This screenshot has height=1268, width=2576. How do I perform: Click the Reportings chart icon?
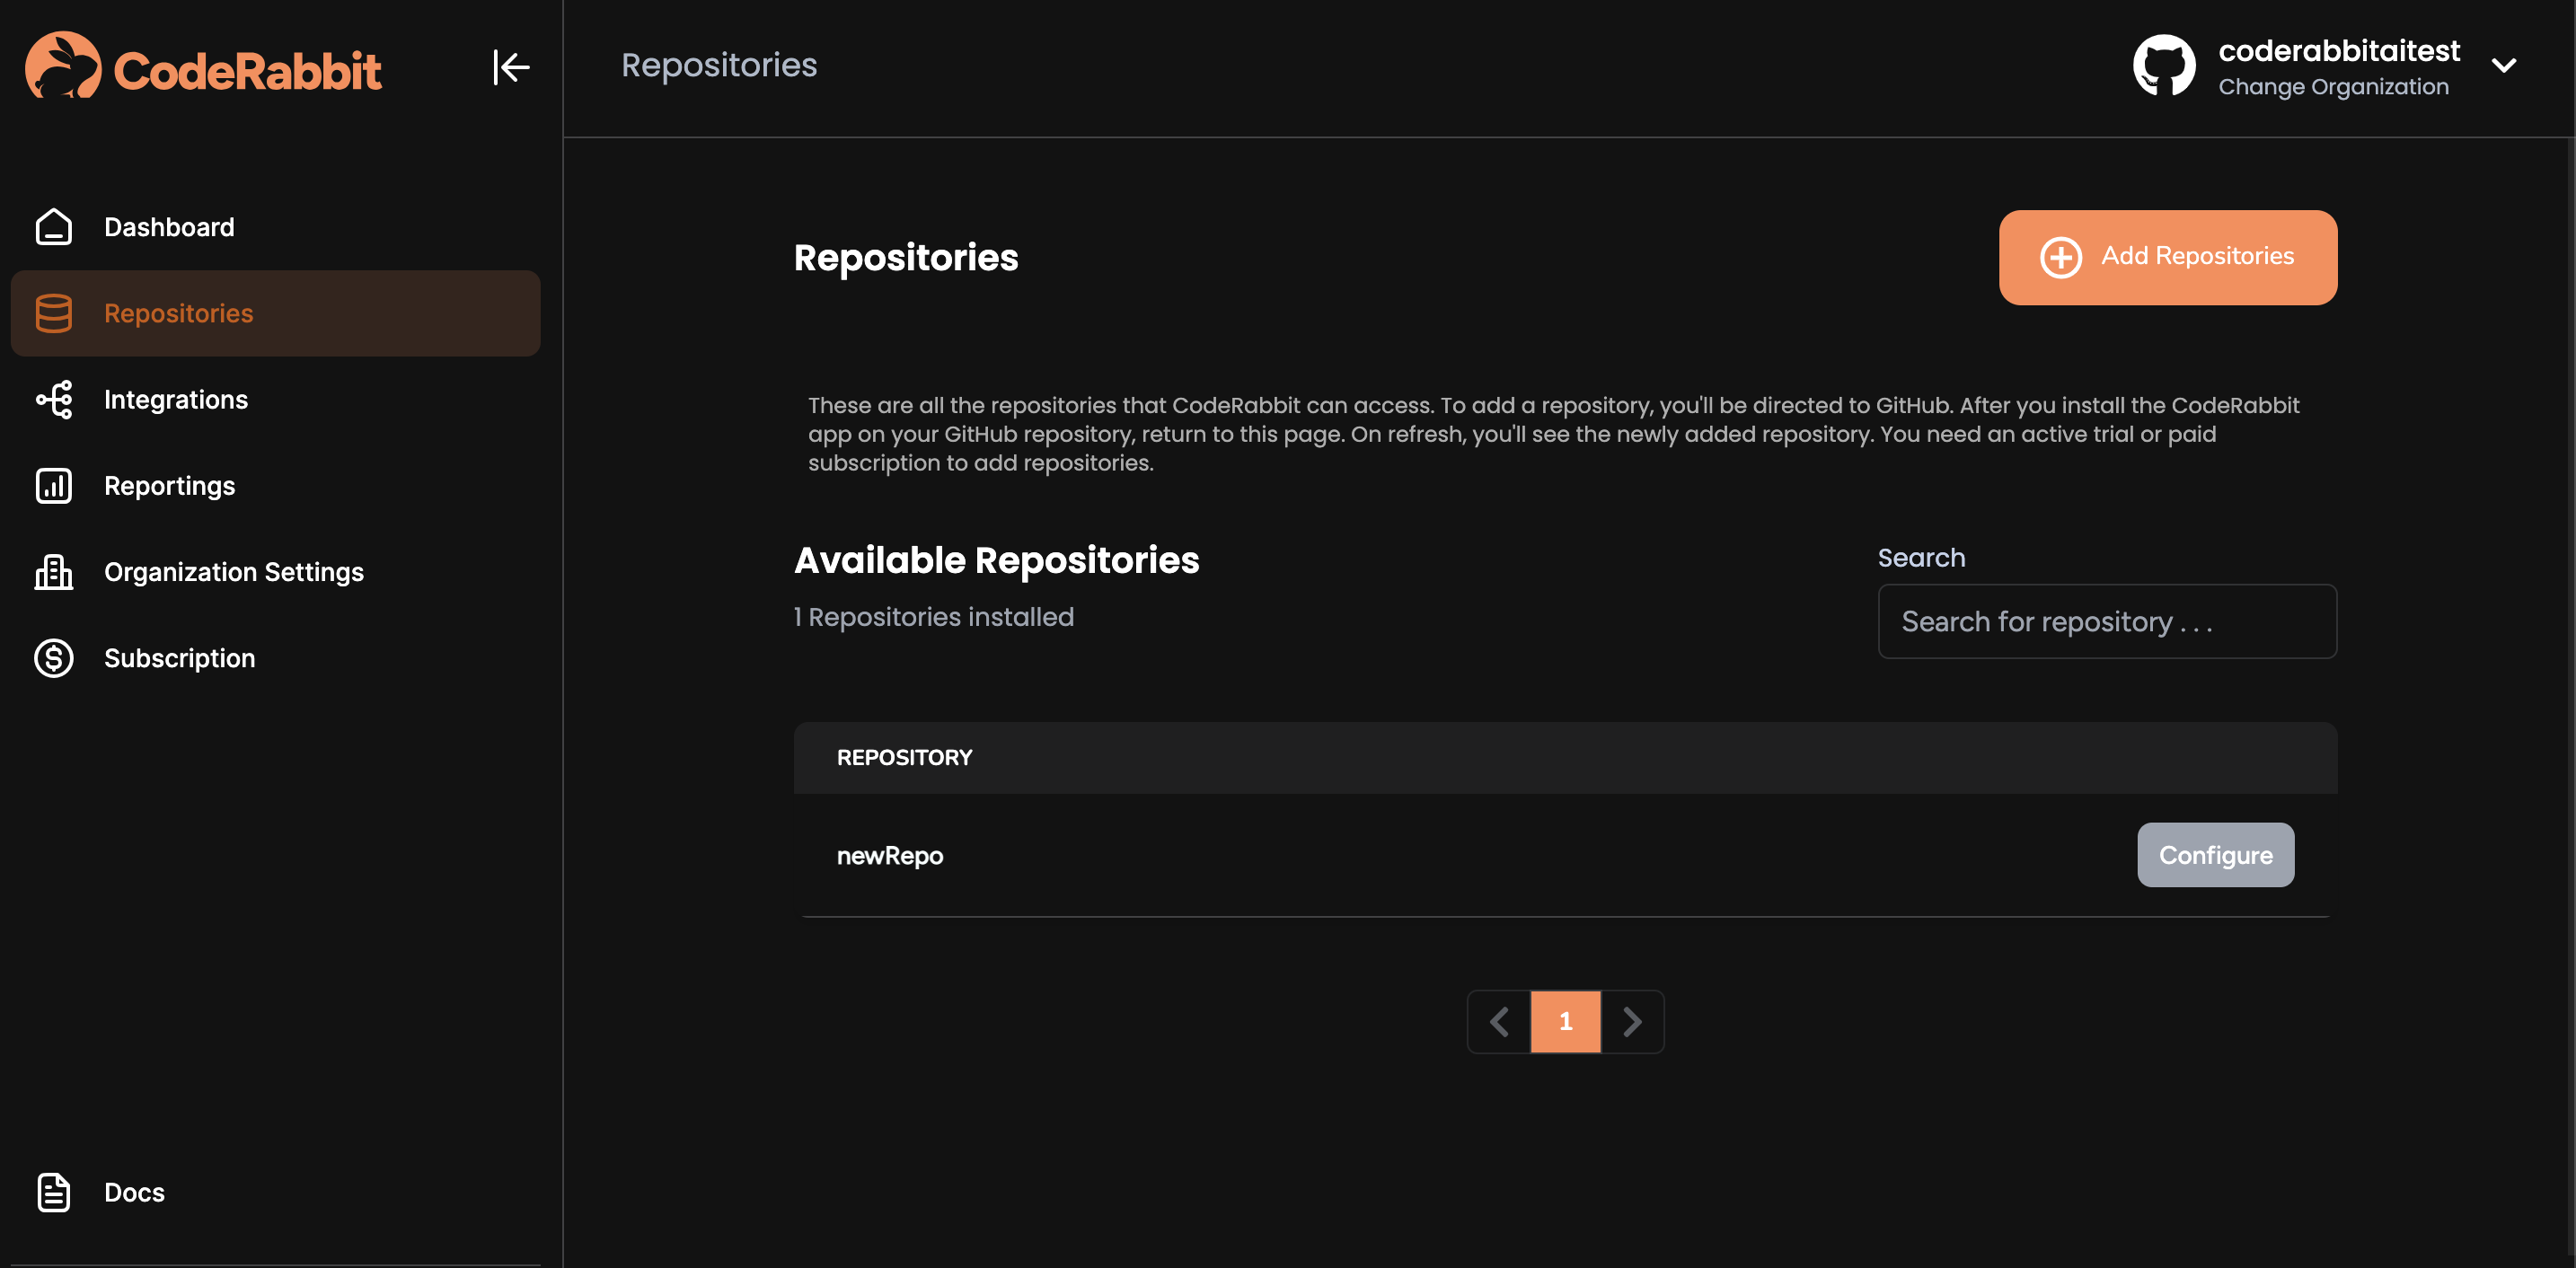tap(54, 485)
